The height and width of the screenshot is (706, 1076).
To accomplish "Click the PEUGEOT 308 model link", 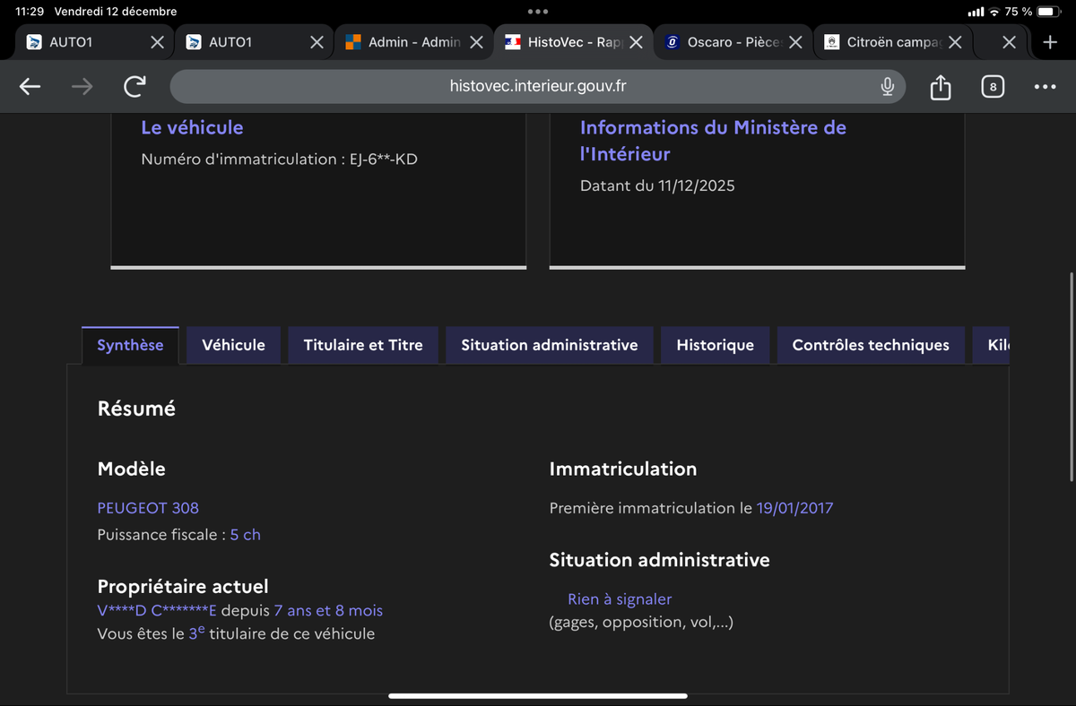I will [x=148, y=508].
